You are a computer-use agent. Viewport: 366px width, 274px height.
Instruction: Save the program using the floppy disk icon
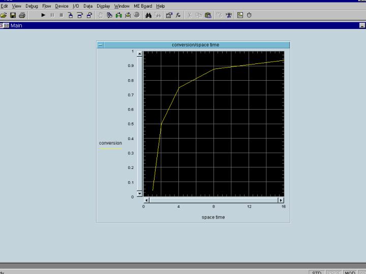pos(13,15)
